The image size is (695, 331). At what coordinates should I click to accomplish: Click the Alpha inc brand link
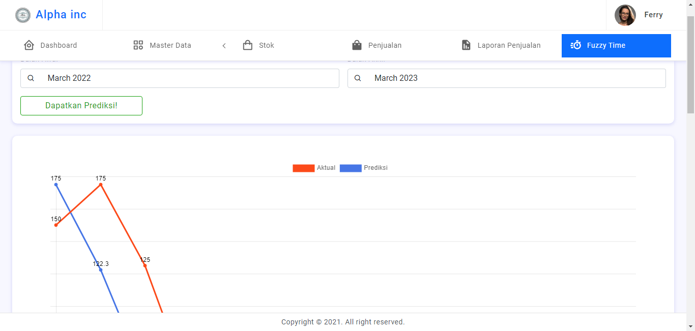pos(61,15)
